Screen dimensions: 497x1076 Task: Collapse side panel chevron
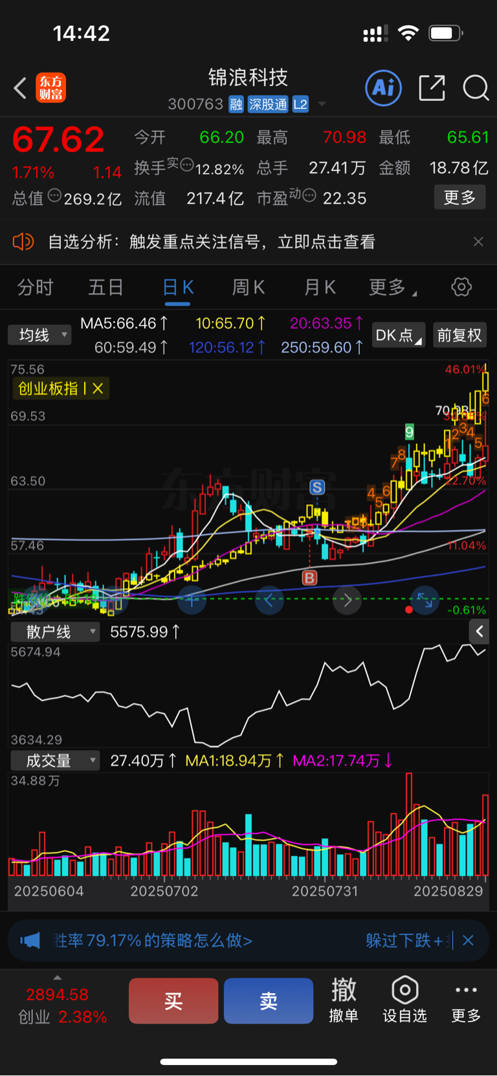coord(479,631)
